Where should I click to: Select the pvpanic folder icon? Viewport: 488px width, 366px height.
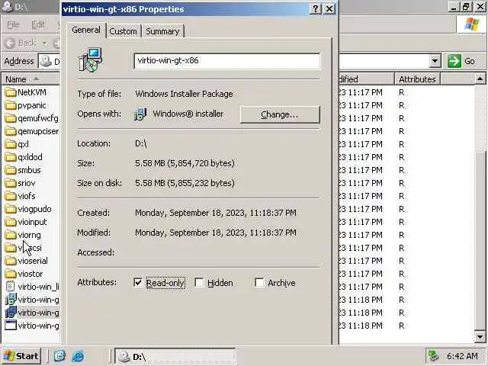11,105
